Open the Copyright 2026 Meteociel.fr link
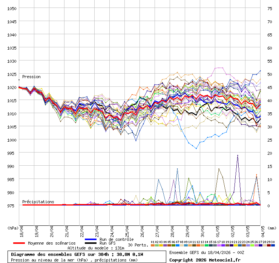The image size is (279, 263). 204,260
